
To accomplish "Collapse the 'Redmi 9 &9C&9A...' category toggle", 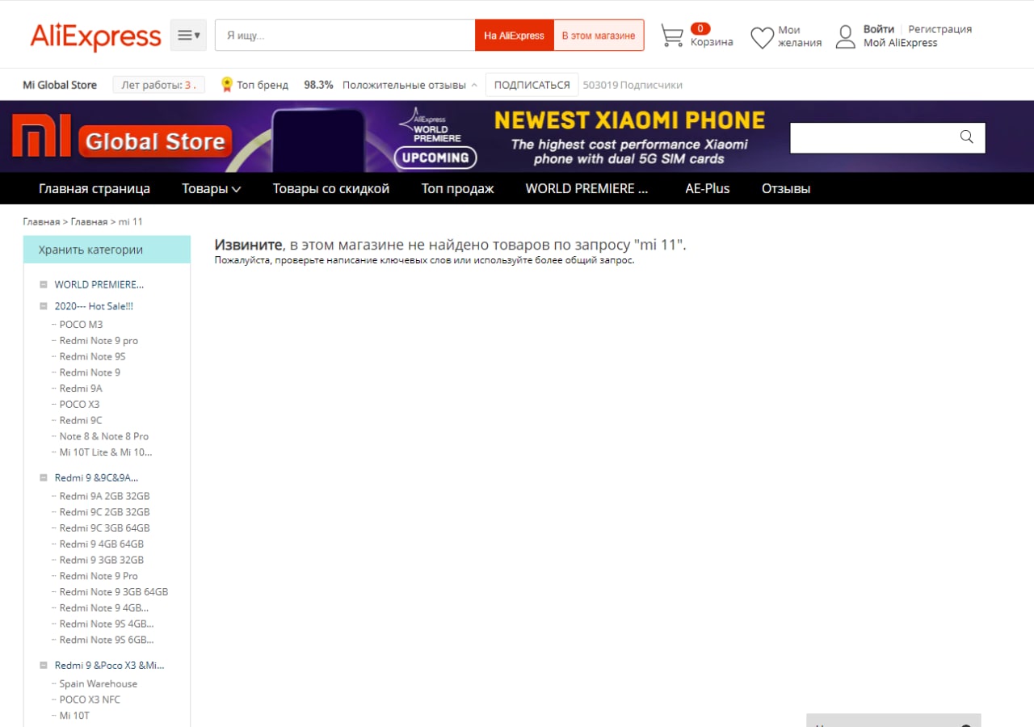I will (44, 477).
